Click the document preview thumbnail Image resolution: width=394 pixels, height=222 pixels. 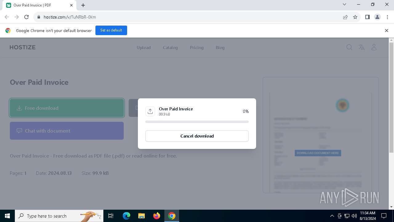tap(320, 135)
